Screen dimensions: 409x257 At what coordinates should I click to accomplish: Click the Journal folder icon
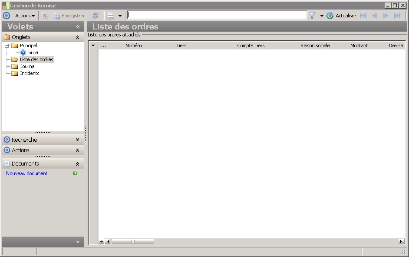pos(15,66)
